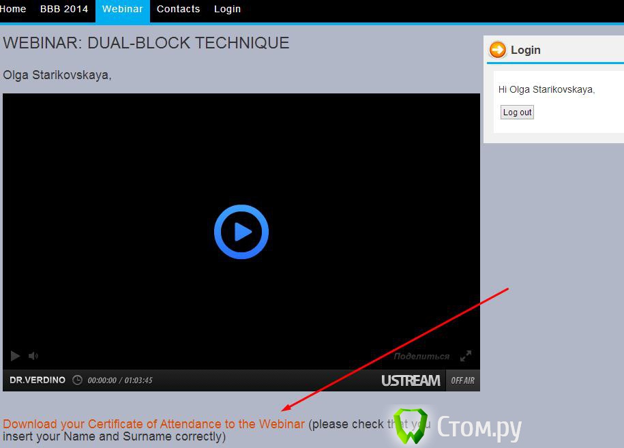Click the OFF AIR status badge
Viewport: 624px width, 448px height.
tap(463, 380)
